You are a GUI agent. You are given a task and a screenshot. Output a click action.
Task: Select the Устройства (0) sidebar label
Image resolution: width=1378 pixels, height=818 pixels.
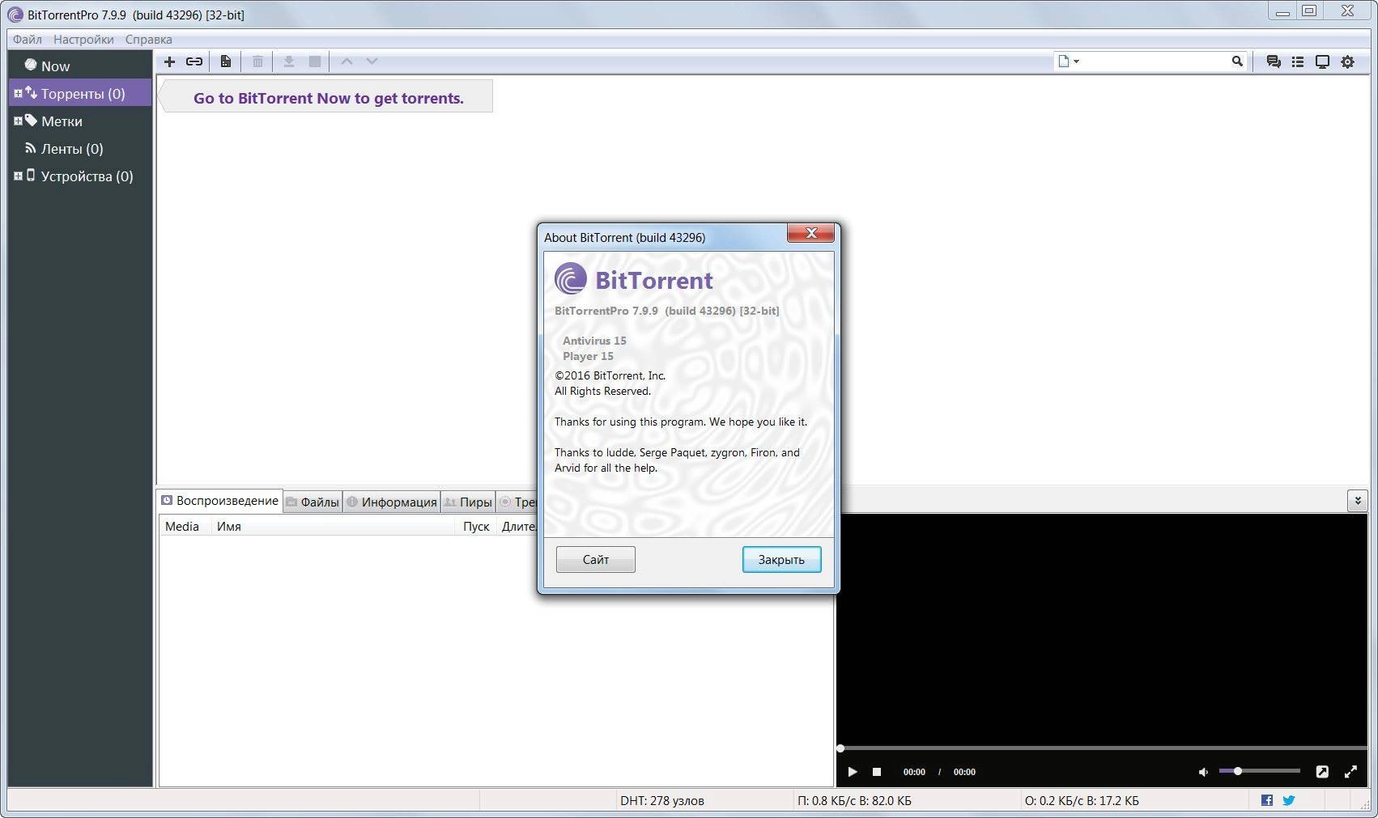point(87,176)
